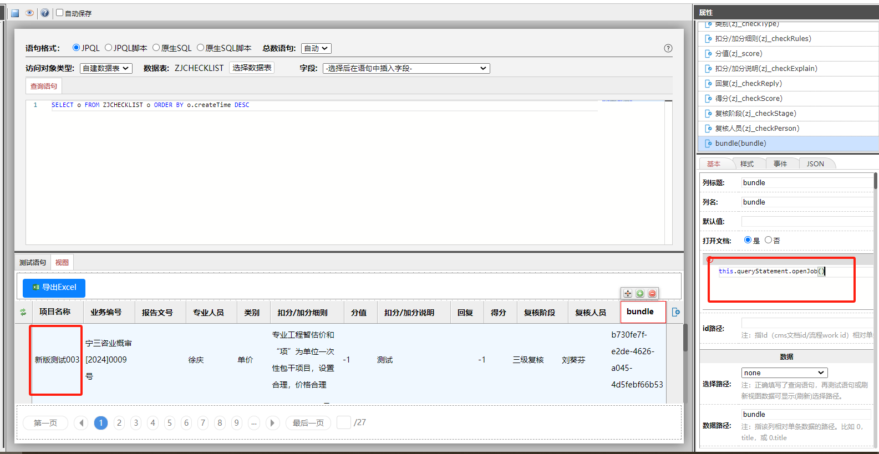
Task: Click the 导出Excel button
Action: click(x=54, y=287)
